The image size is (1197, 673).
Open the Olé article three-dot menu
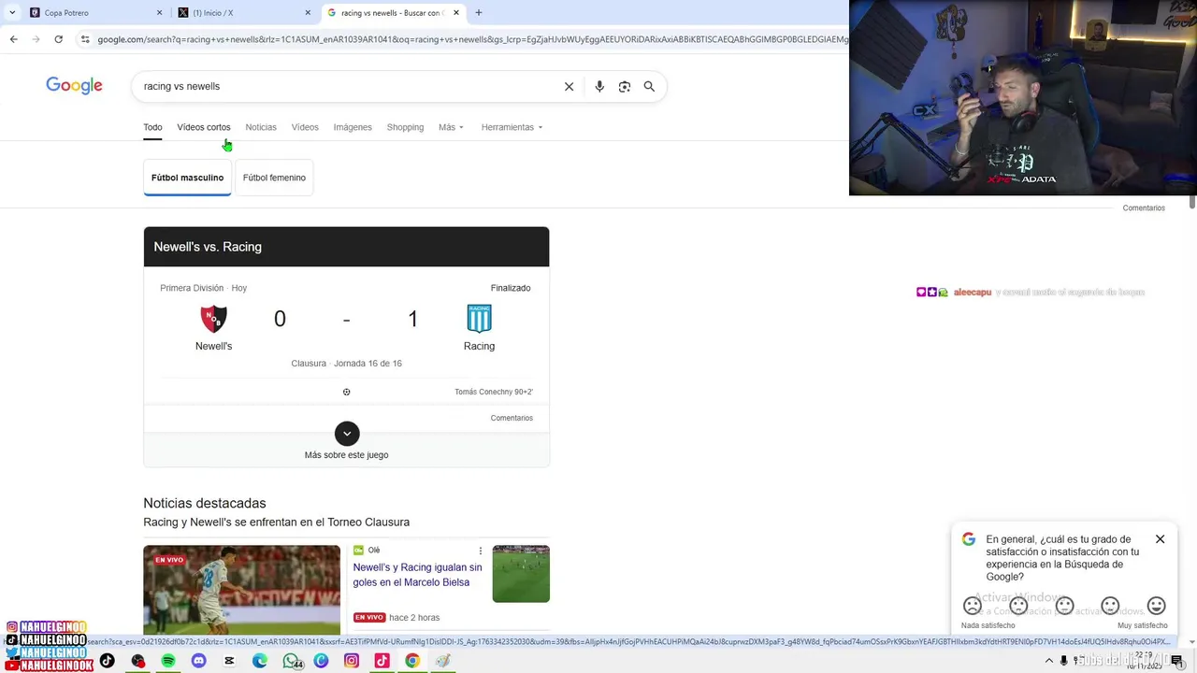pyautogui.click(x=481, y=551)
